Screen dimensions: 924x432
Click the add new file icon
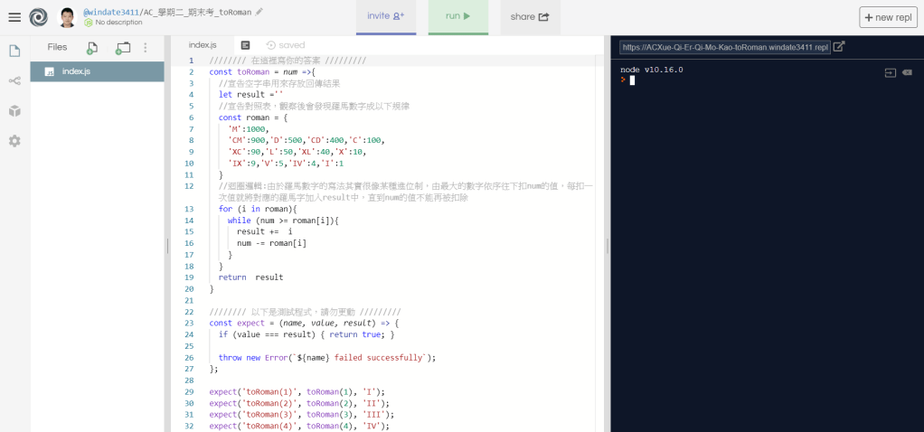click(x=92, y=47)
